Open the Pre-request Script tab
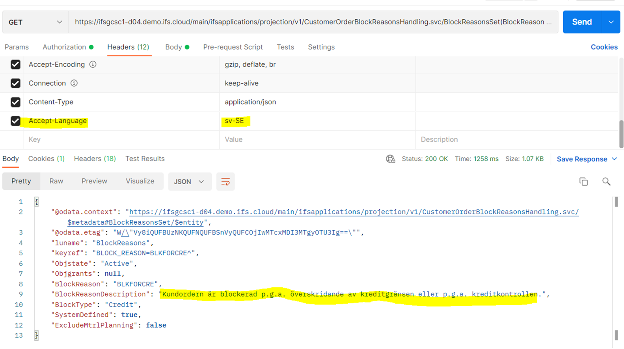This screenshot has width=624, height=349. [233, 47]
